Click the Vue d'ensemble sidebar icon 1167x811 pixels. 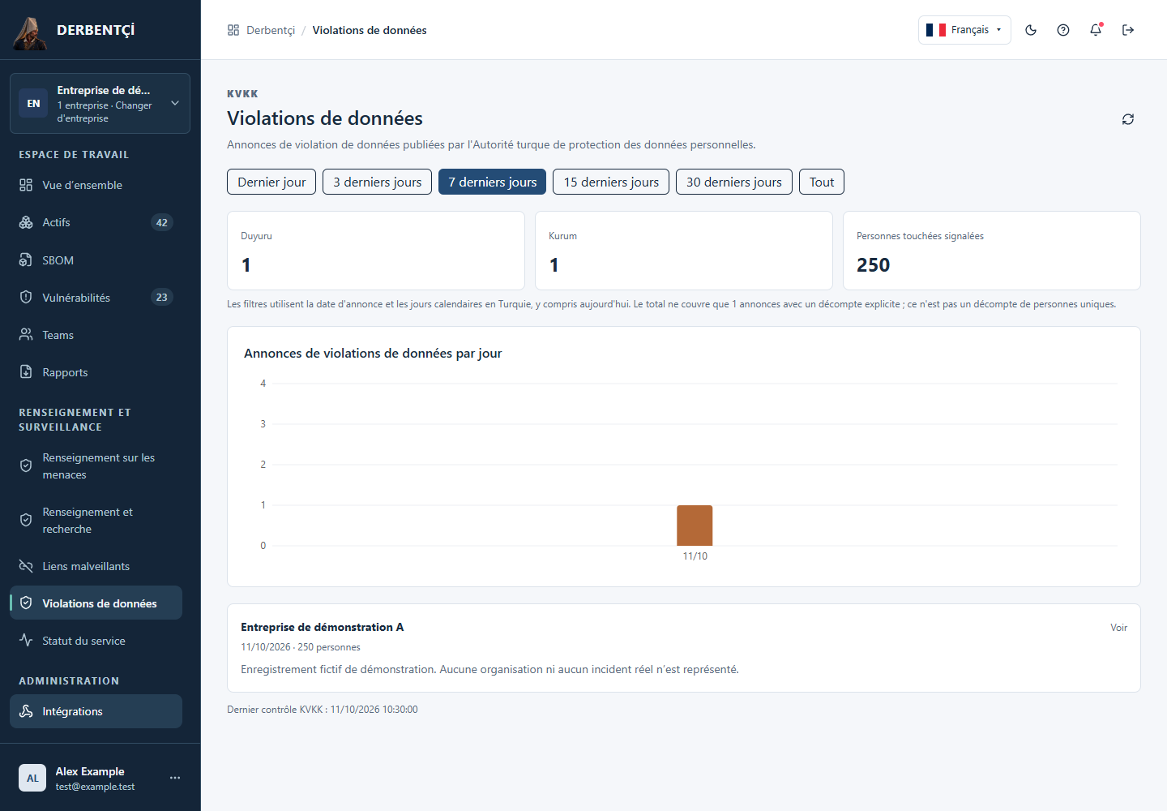pos(26,185)
